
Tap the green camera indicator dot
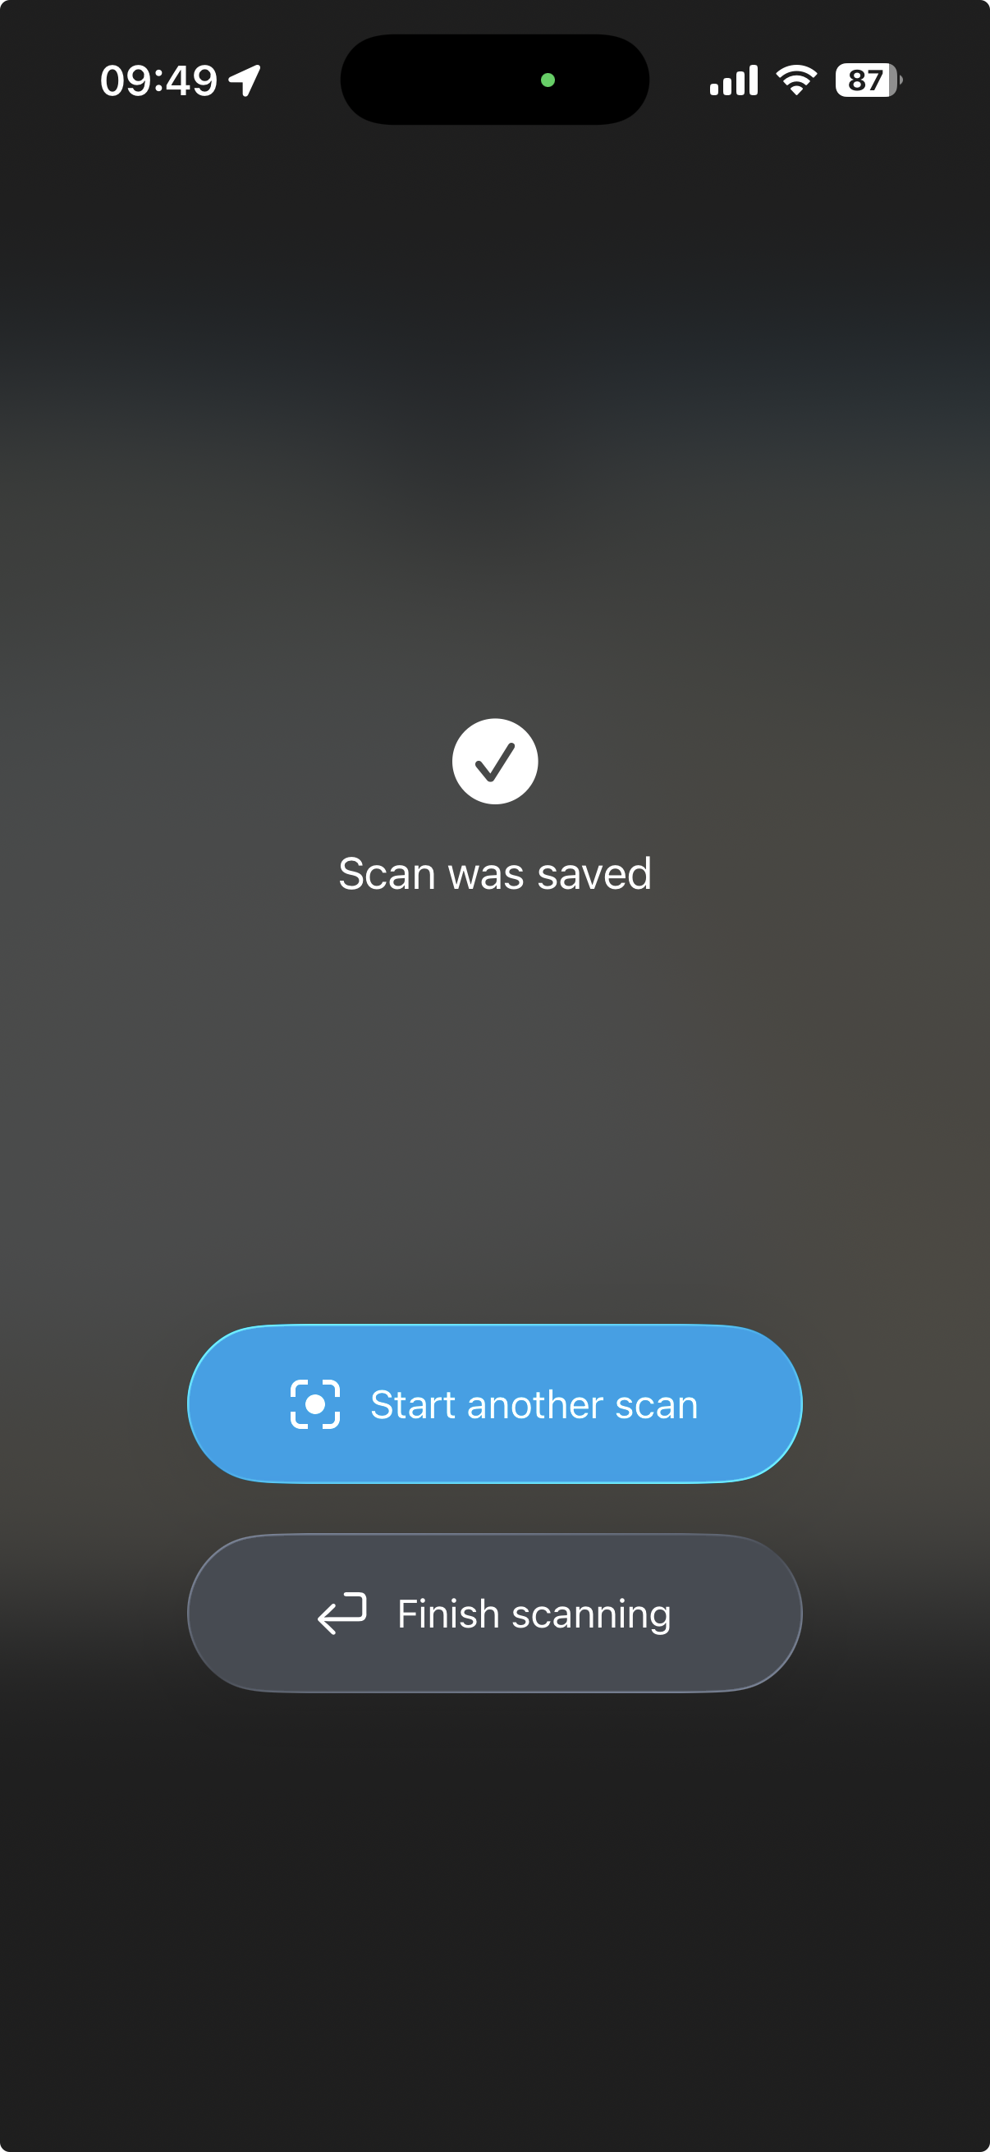(548, 80)
